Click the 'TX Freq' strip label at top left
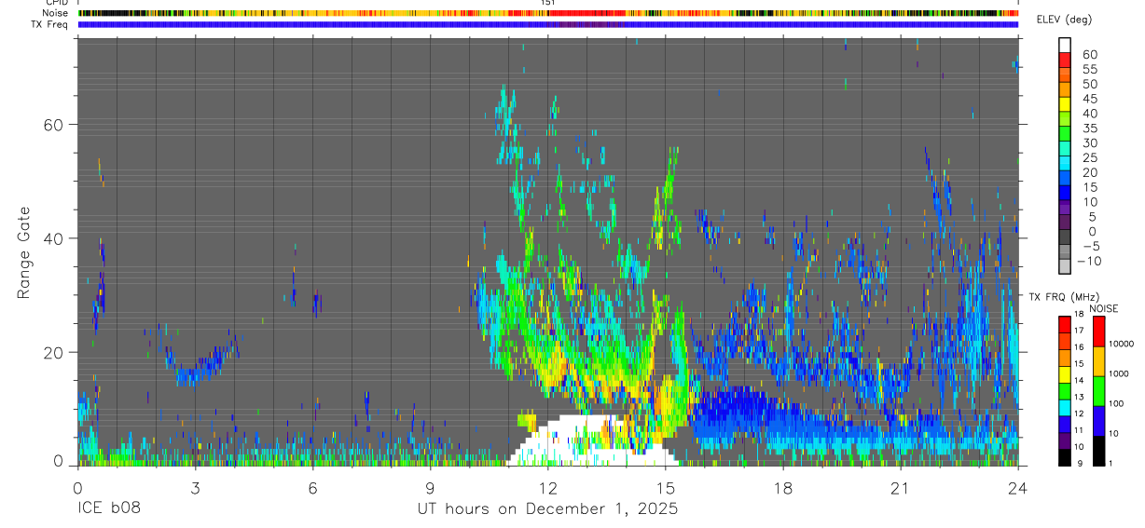This screenshot has height=528, width=1145. 48,24
